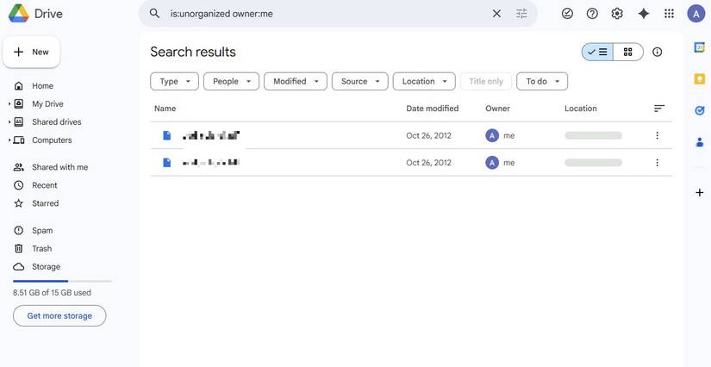Click first row's Oct 26, 2012 date
The image size is (711, 367).
click(x=428, y=135)
